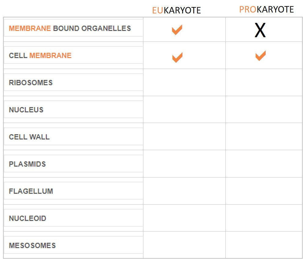This screenshot has width=303, height=259.
Task: Click the empty Prokaryote cell for Plasmids
Action: click(x=264, y=164)
